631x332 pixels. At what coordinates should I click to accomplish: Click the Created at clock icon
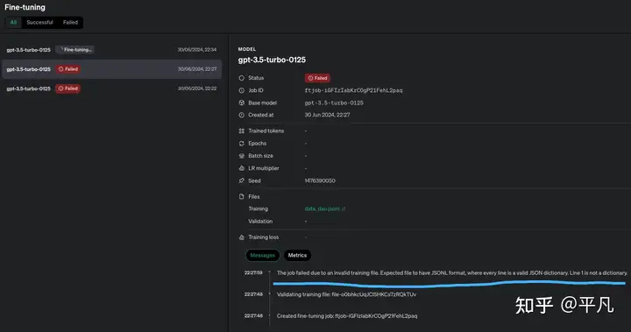coord(242,115)
